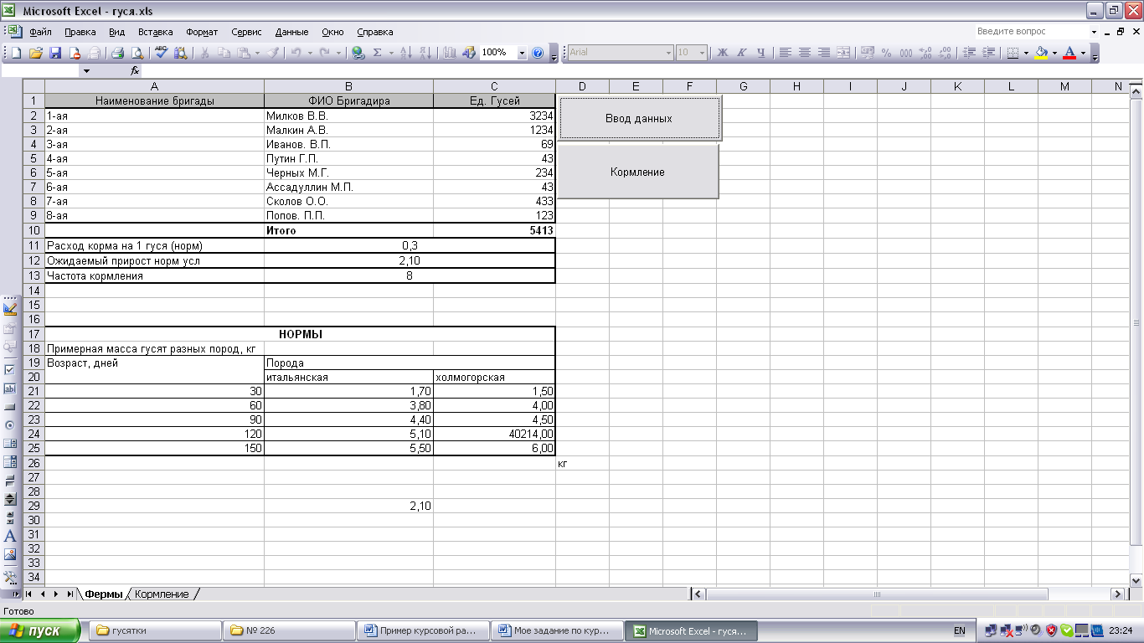
Task: Expand the Name Box dropdown arrow
Action: (x=85, y=71)
